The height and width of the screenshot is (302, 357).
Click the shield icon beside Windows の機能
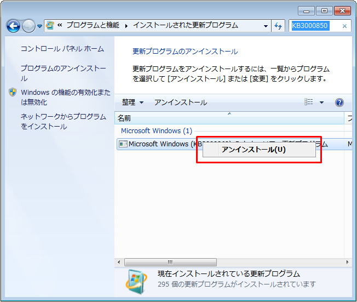coord(13,92)
